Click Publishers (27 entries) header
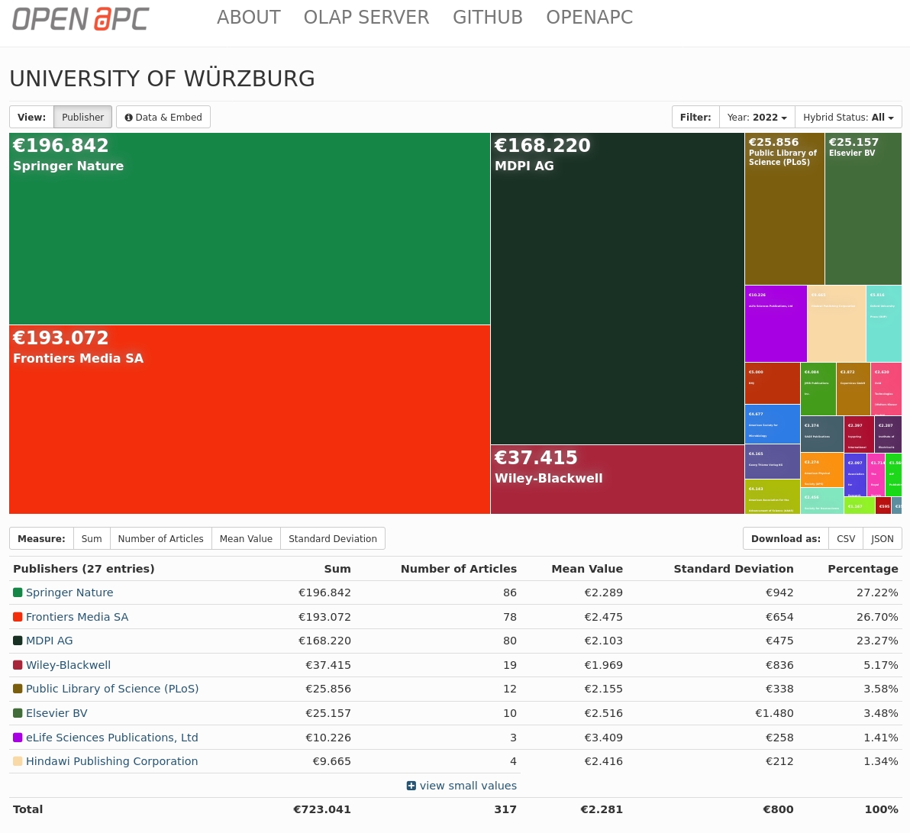Viewport: 910px width, 833px height. pyautogui.click(x=83, y=569)
